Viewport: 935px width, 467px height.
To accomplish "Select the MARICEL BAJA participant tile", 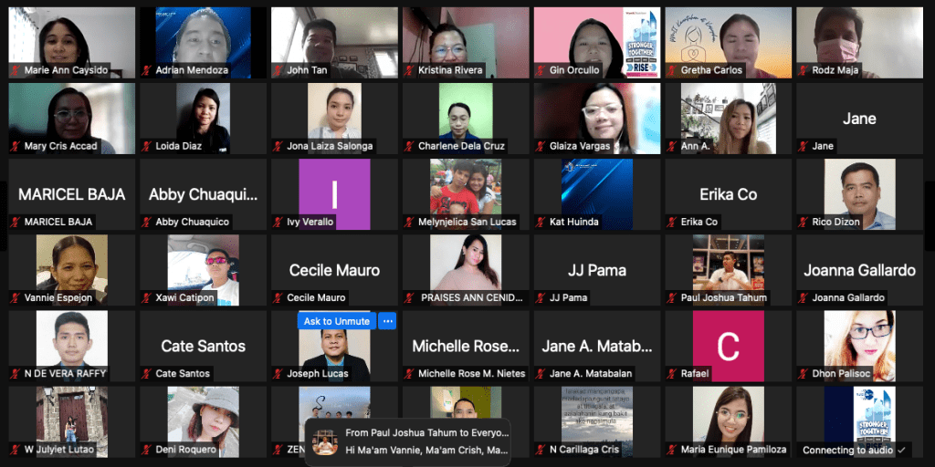I will (x=72, y=194).
